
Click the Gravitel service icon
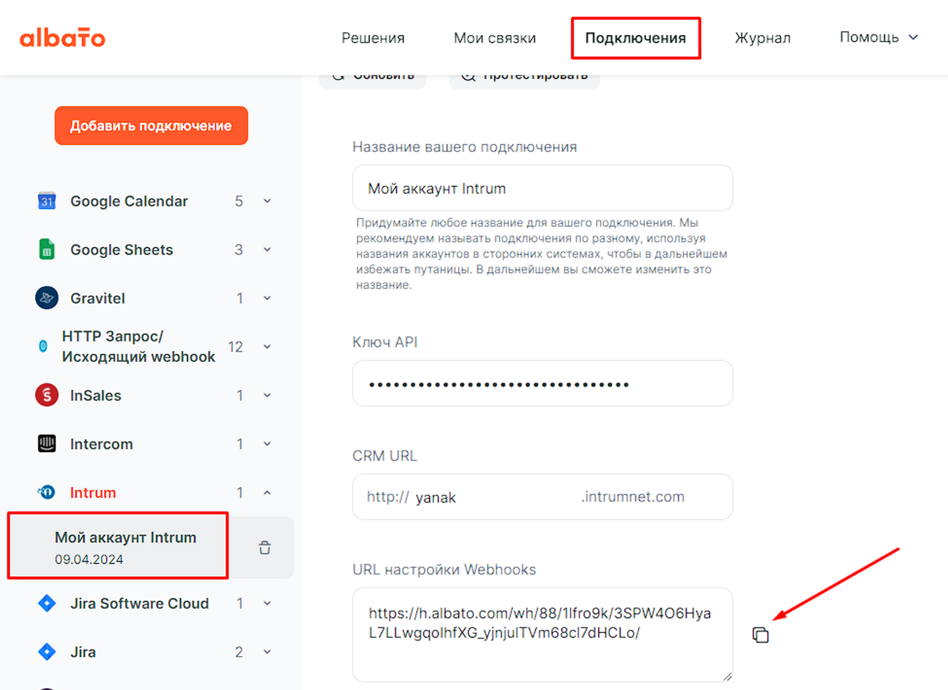pyautogui.click(x=47, y=298)
